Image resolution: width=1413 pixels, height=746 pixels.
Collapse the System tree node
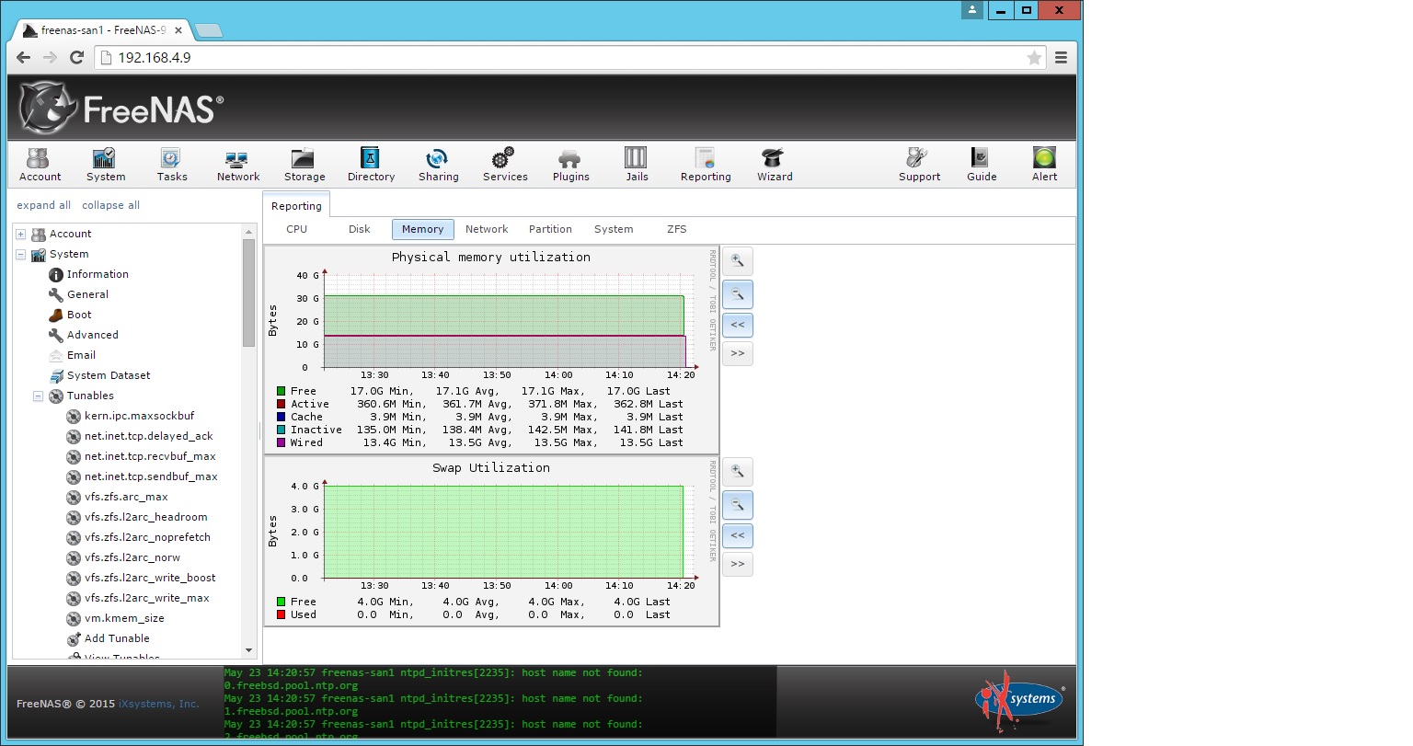click(21, 255)
